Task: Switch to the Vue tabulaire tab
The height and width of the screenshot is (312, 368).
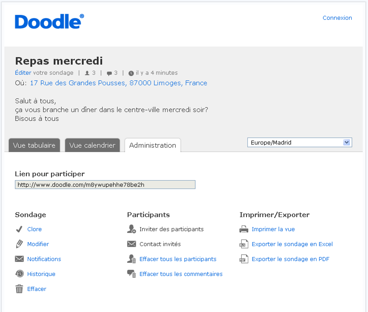Action: (34, 145)
